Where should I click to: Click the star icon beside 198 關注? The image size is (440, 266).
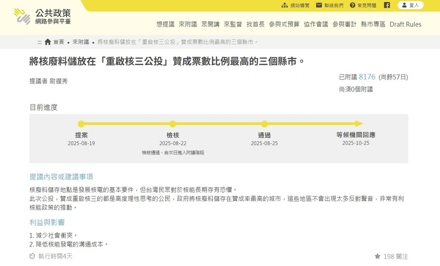pyautogui.click(x=377, y=256)
